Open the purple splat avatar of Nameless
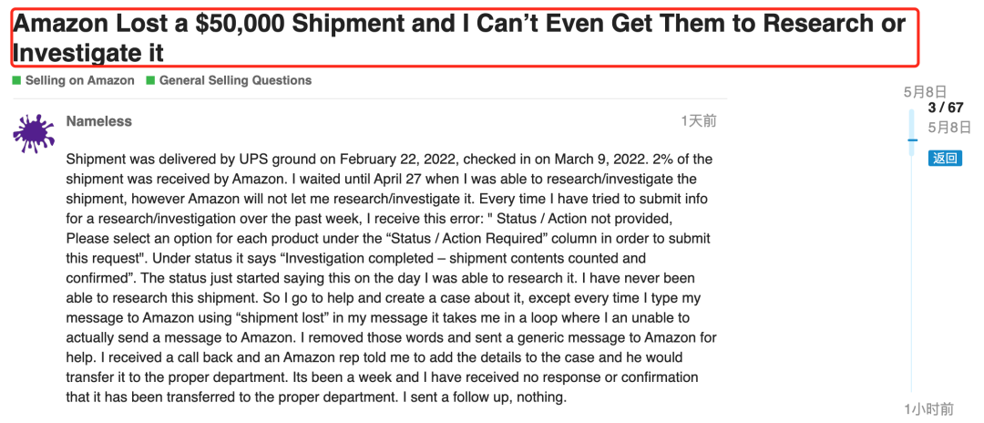The height and width of the screenshot is (423, 984). [34, 134]
